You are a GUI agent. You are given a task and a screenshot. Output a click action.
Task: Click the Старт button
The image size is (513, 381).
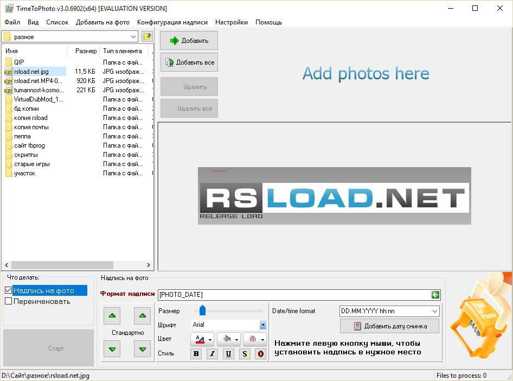48,348
